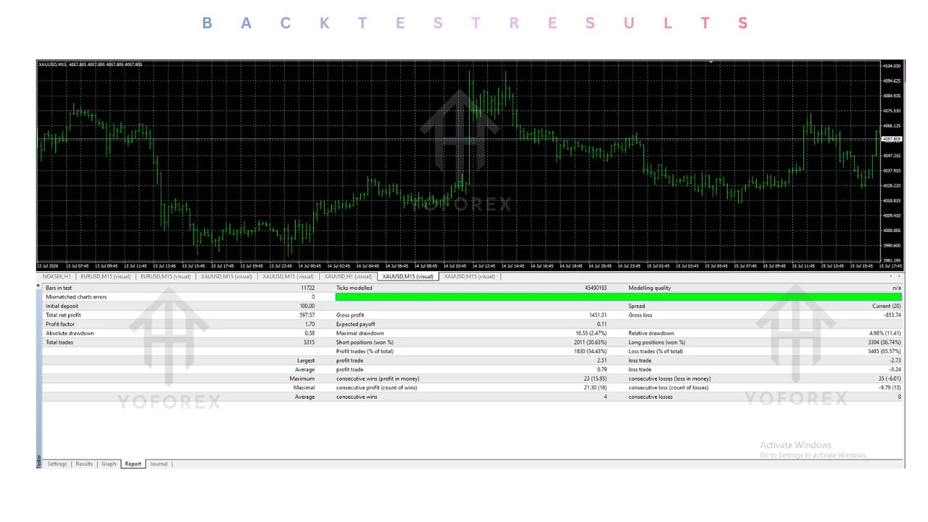
Task: Show the Graph tab in Tester
Action: pos(109,464)
